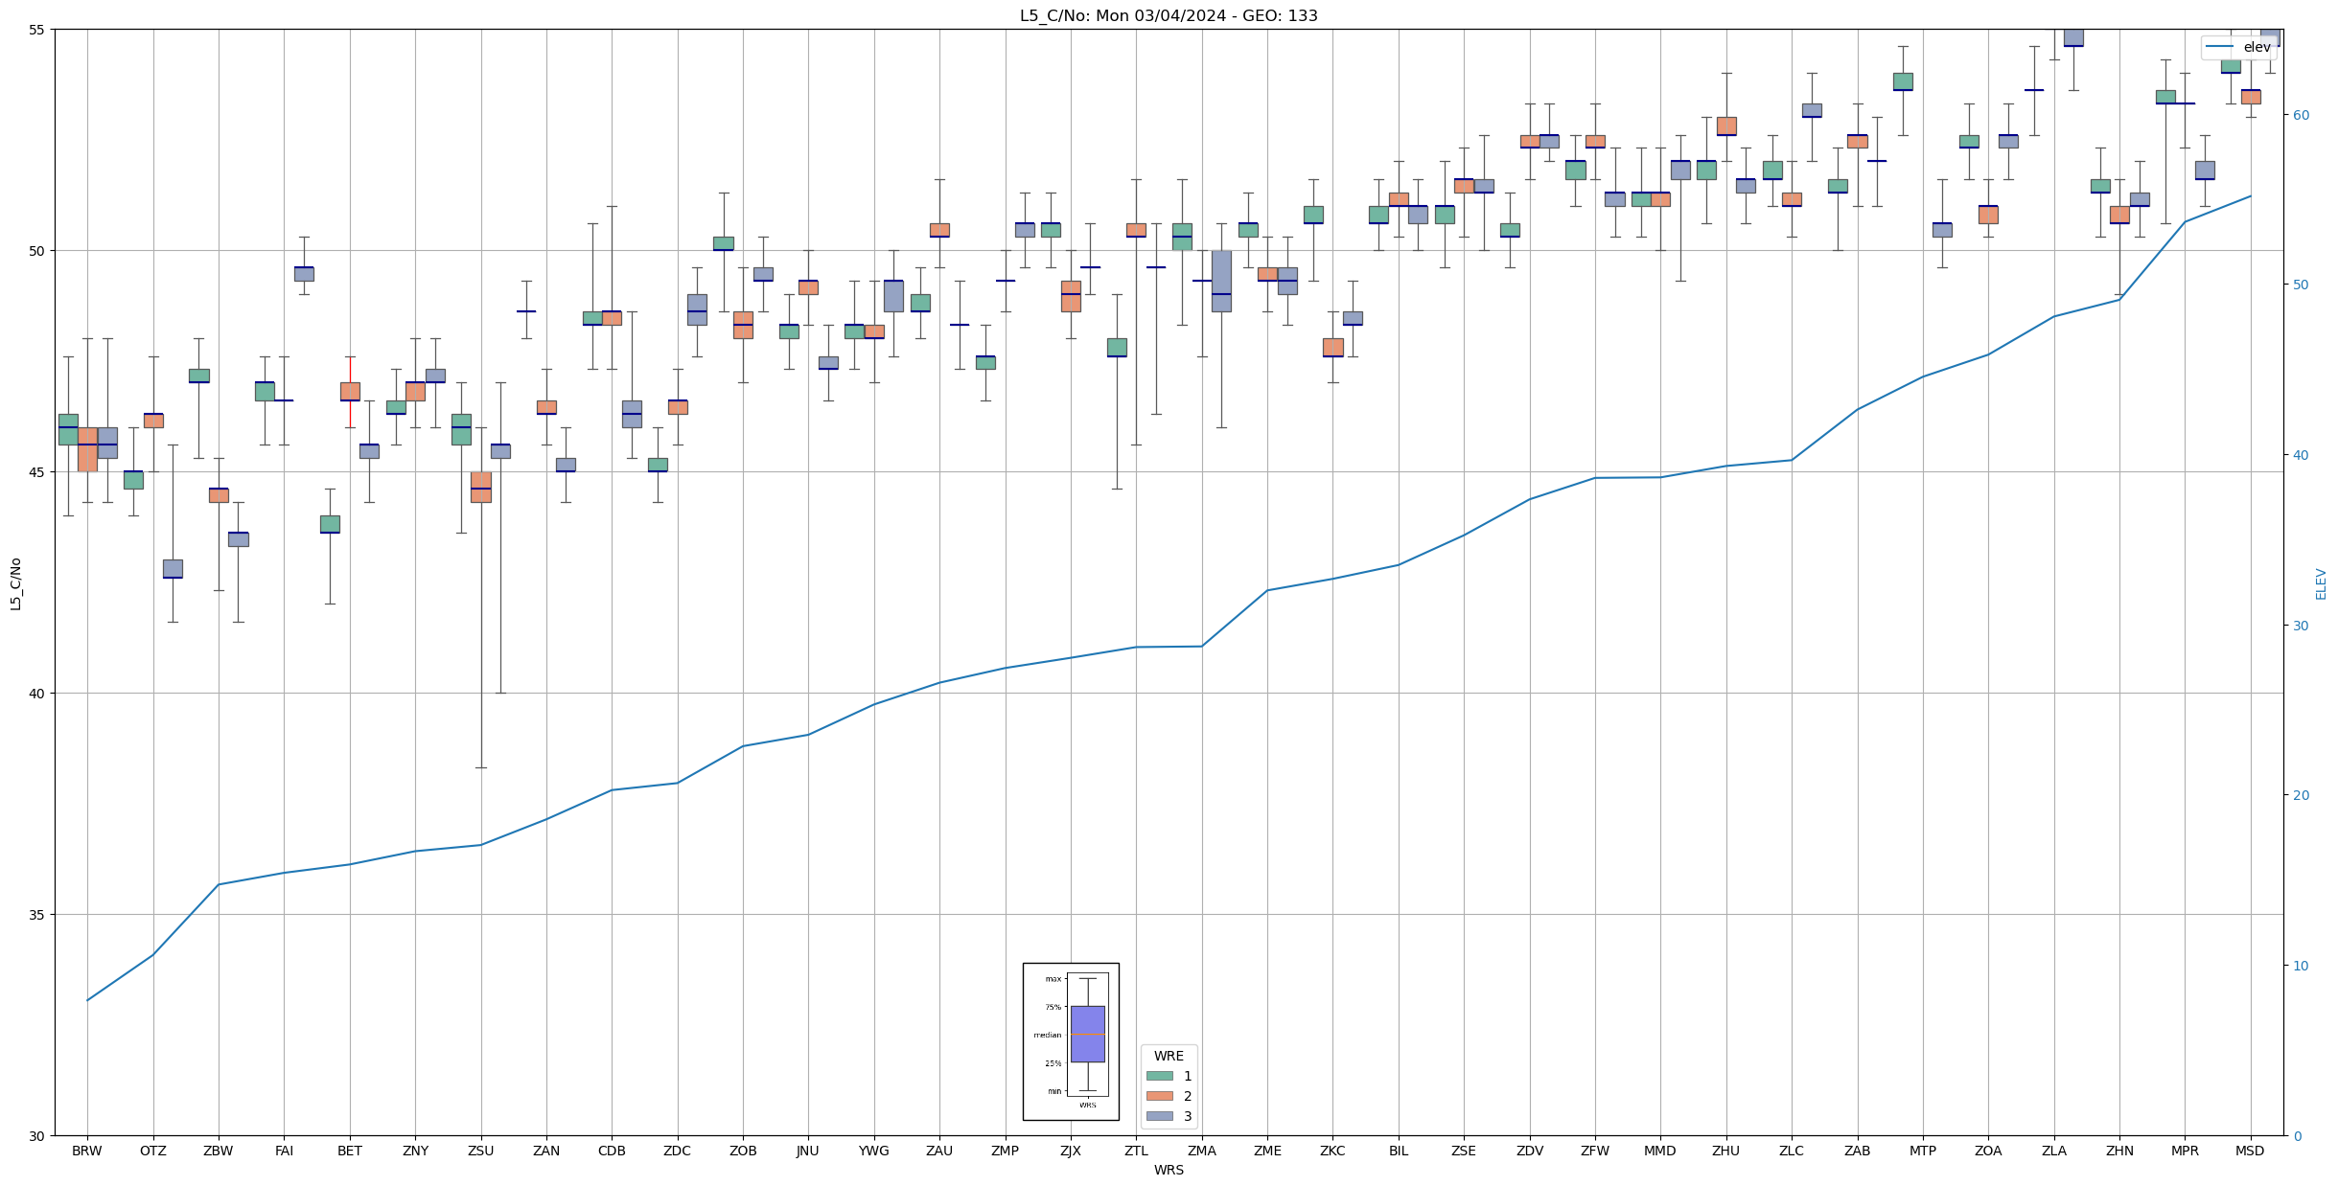Click the 35 tick on left axis
The height and width of the screenshot is (1186, 2338).
click(36, 915)
